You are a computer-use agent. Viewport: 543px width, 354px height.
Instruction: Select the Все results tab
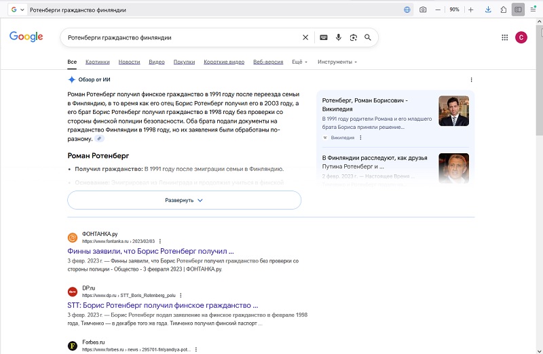pos(72,62)
